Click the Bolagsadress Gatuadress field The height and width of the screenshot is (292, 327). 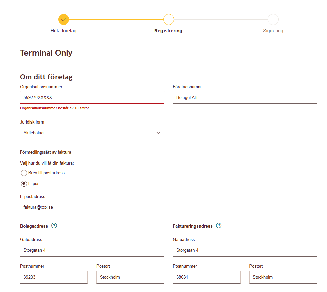point(92,250)
